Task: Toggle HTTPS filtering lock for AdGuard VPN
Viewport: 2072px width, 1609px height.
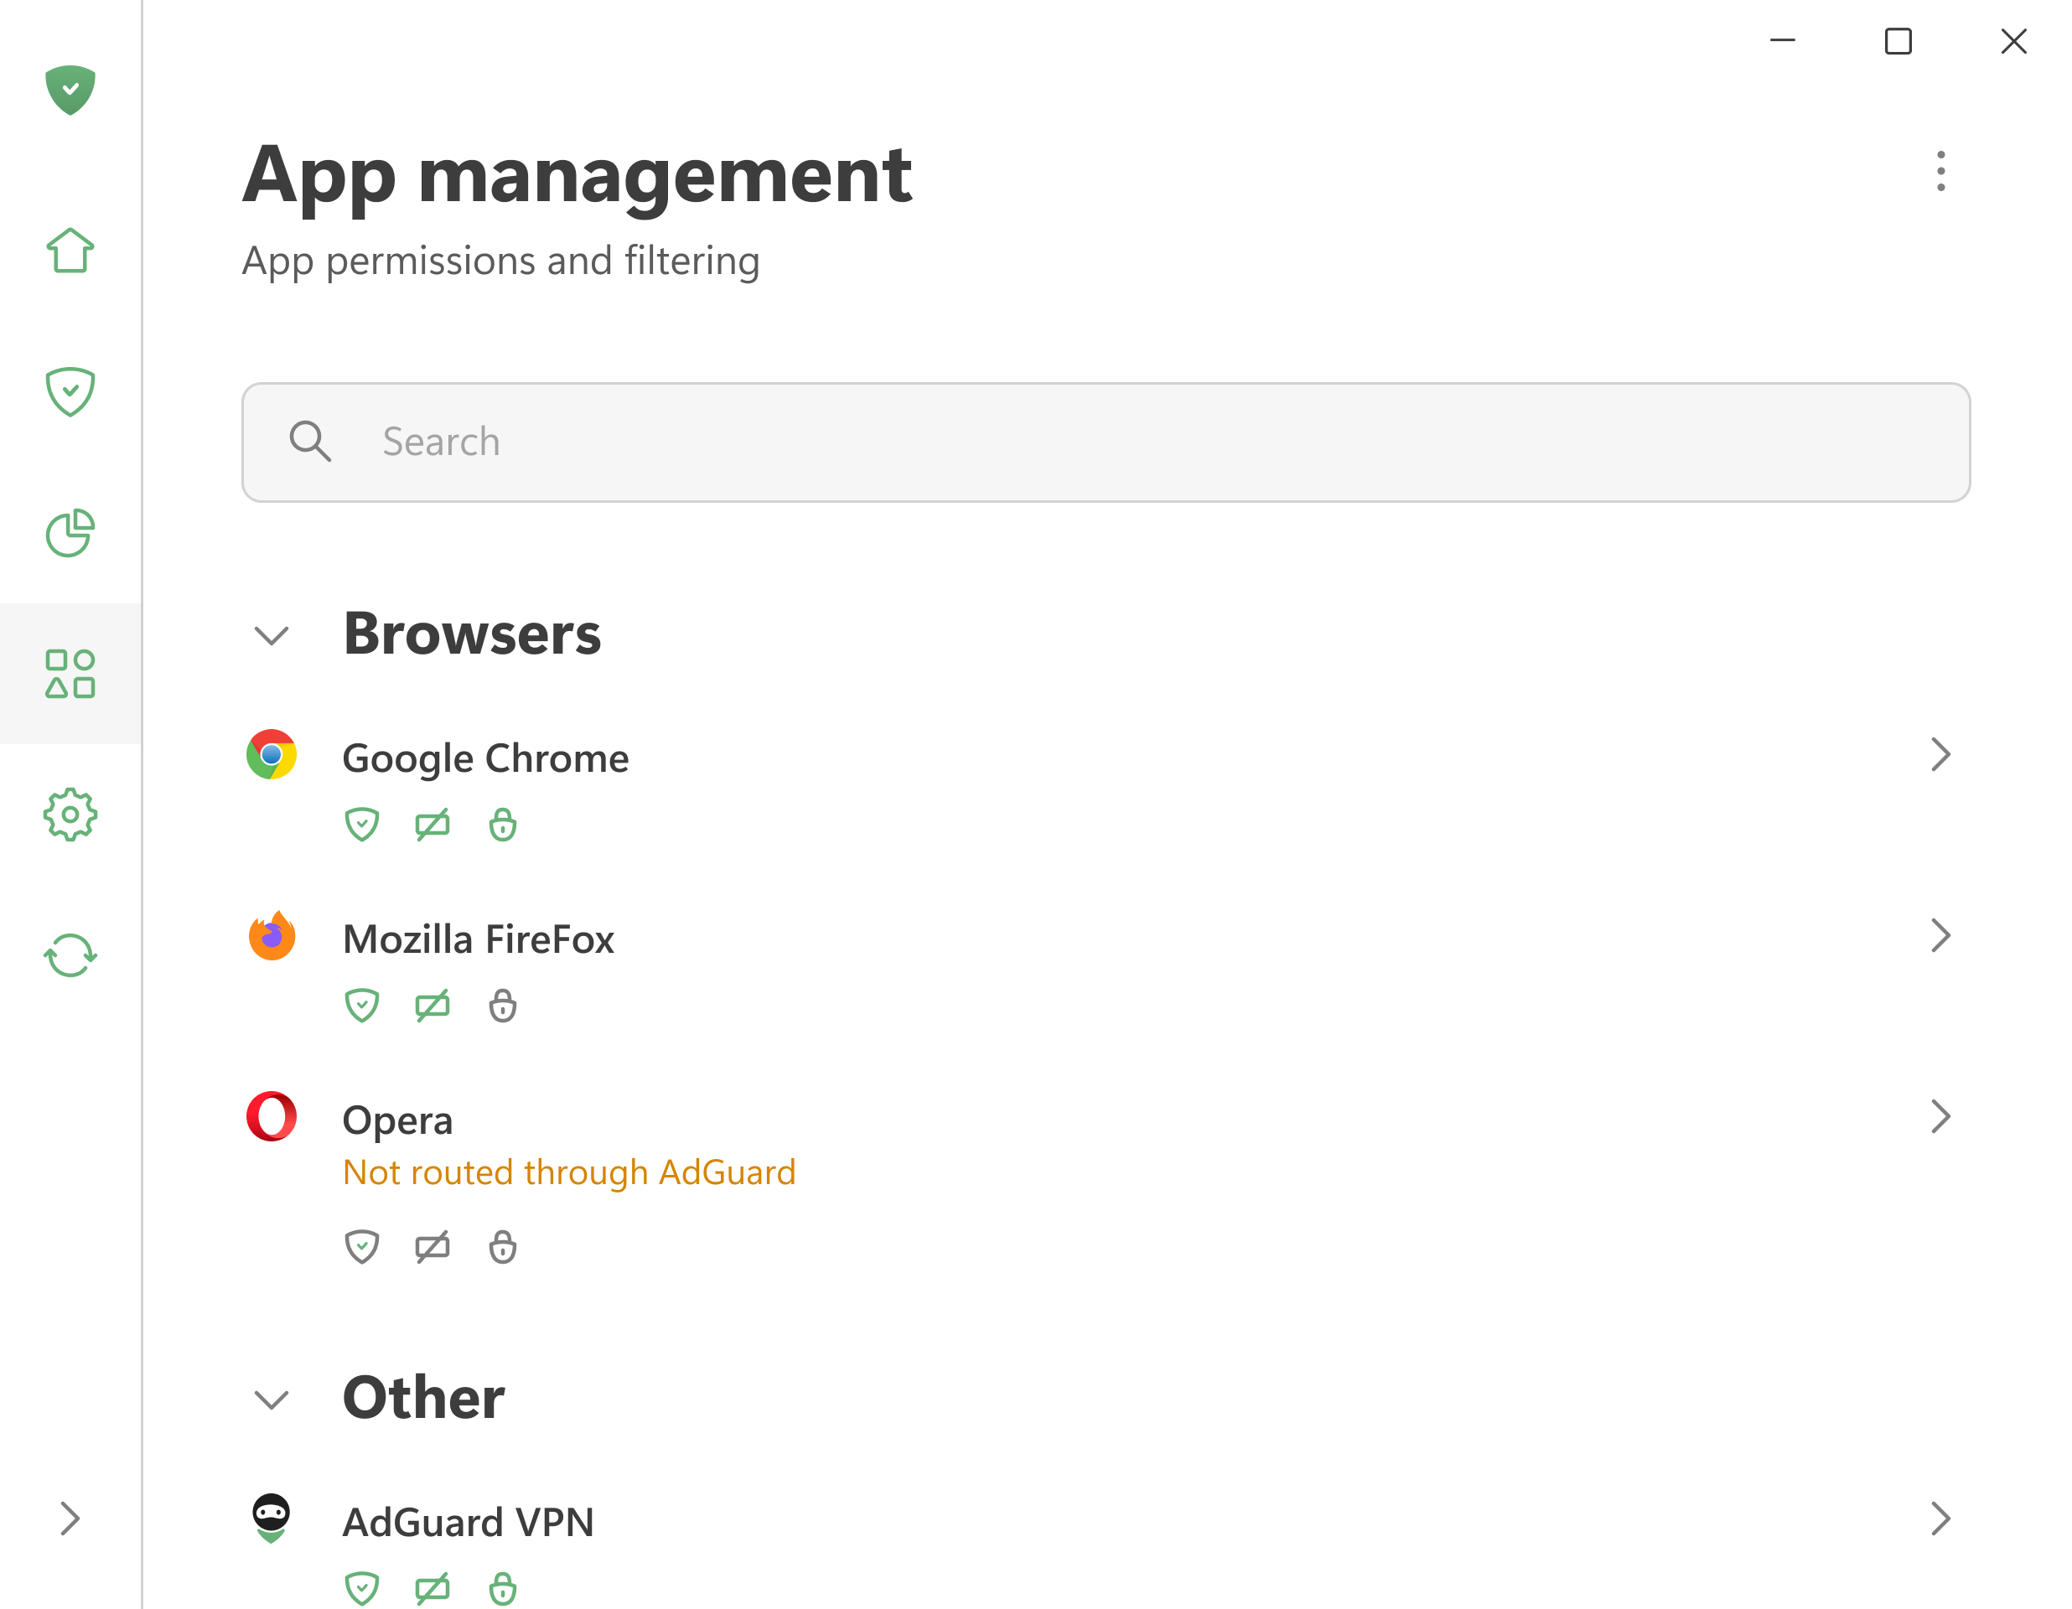Action: pyautogui.click(x=503, y=1588)
